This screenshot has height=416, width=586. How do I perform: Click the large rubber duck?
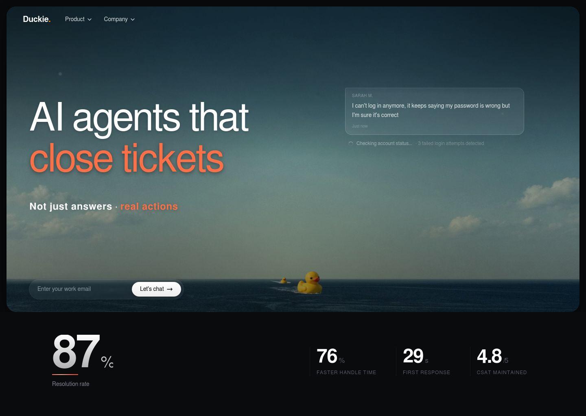[x=310, y=282]
